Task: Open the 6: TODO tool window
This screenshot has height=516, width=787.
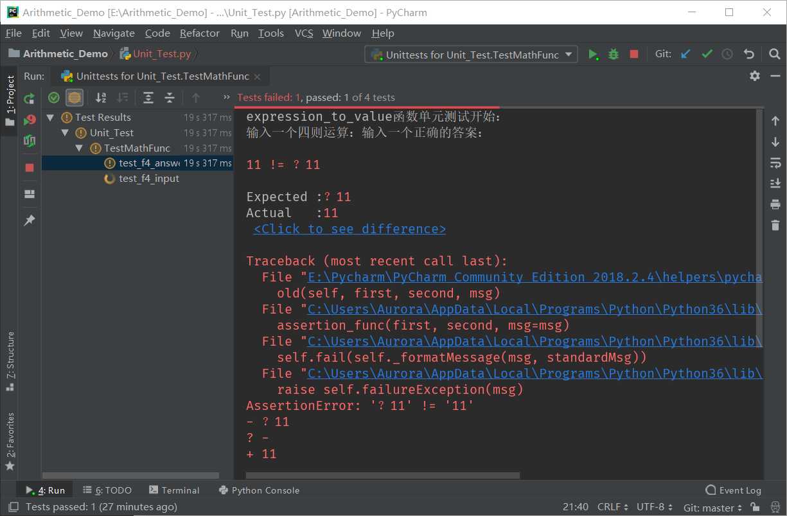Action: tap(107, 490)
